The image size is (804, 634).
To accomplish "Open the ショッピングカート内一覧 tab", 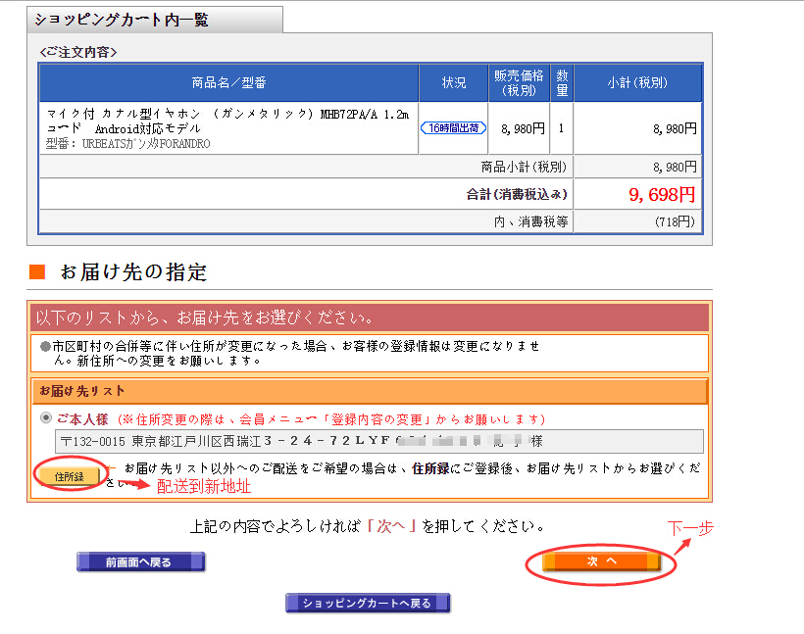I will [x=123, y=20].
